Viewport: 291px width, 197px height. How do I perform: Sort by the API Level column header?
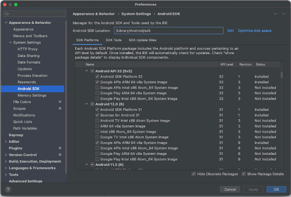pyautogui.click(x=227, y=64)
